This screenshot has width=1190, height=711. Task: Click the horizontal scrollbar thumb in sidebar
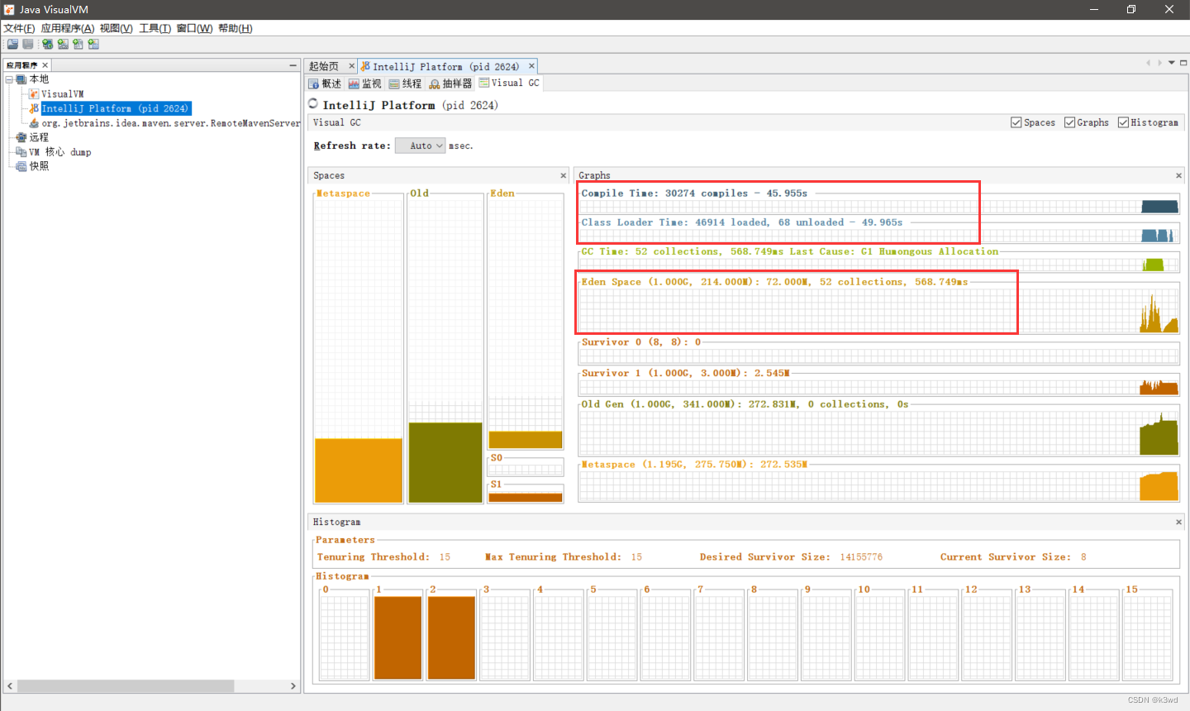click(x=126, y=686)
